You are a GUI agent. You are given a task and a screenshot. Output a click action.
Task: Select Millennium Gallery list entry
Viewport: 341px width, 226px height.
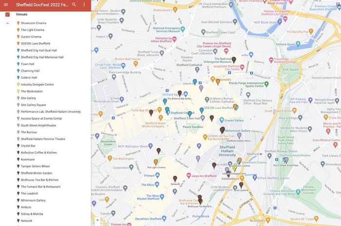pyautogui.click(x=33, y=200)
